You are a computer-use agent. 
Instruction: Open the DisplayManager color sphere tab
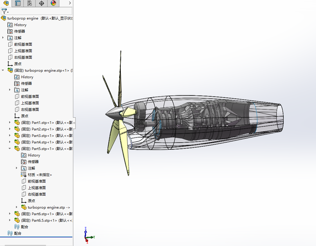click(x=53, y=3)
